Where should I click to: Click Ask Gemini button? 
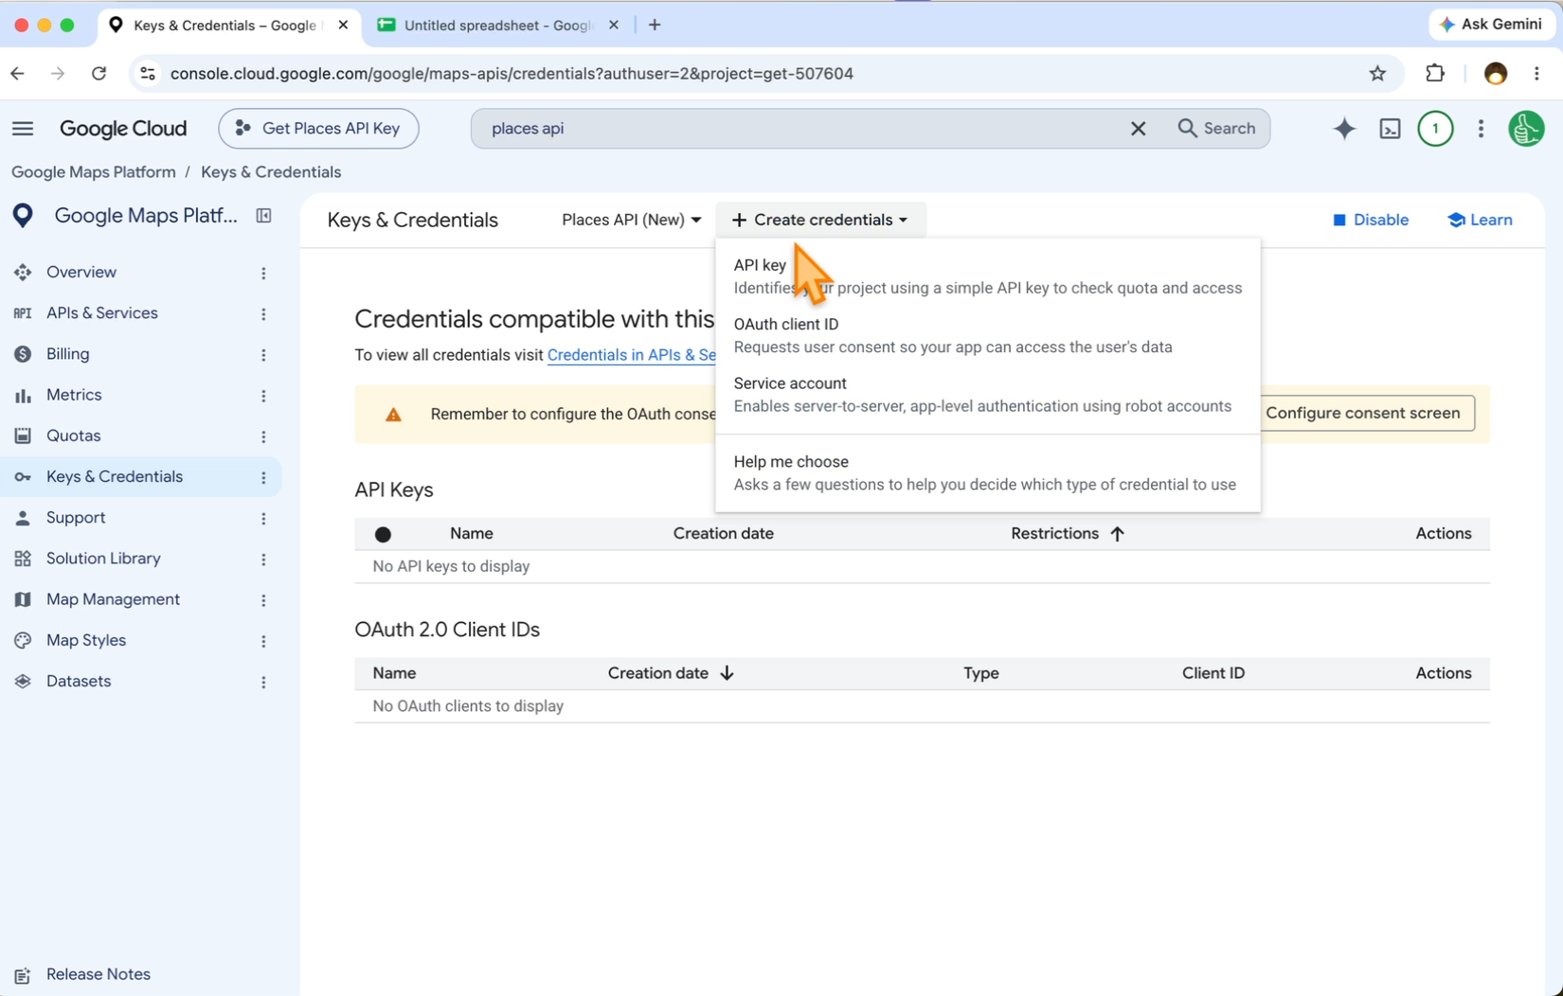1490,25
